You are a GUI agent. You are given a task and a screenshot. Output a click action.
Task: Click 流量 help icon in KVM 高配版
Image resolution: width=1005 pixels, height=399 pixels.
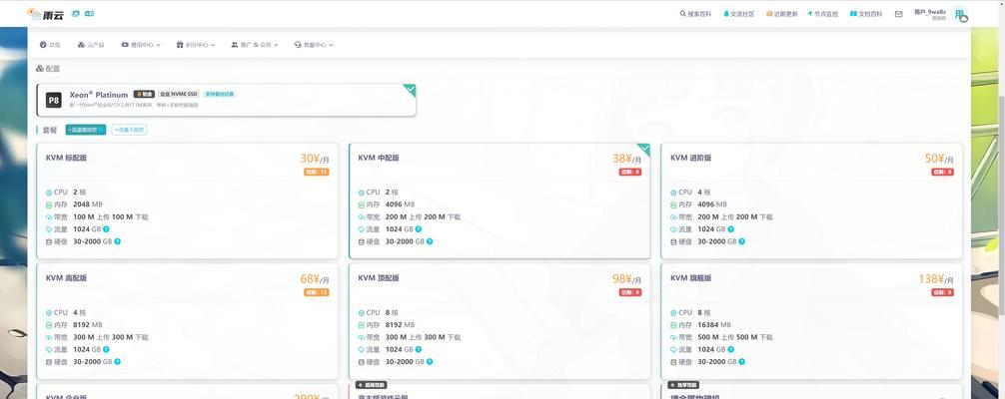[x=106, y=350]
